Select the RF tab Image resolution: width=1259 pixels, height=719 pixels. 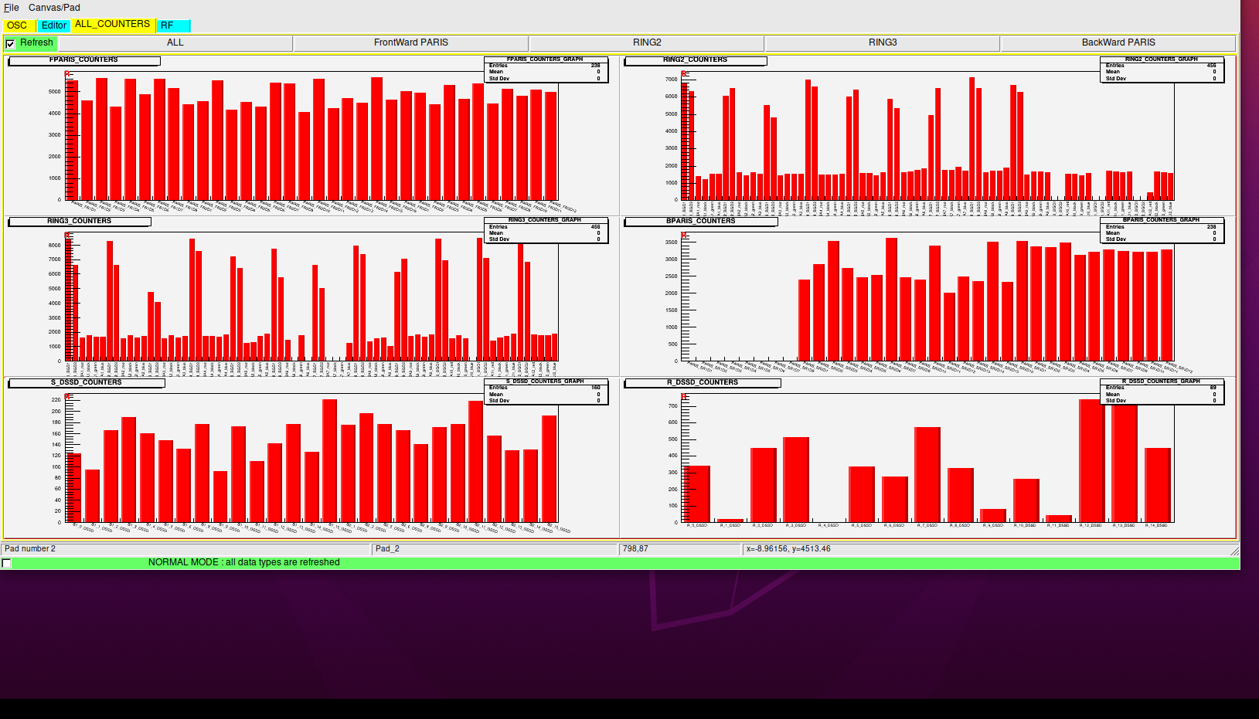click(172, 25)
